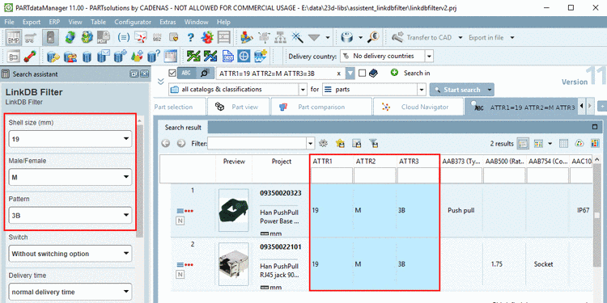
Task: Click the blue question mark help icon
Action: 190,37
